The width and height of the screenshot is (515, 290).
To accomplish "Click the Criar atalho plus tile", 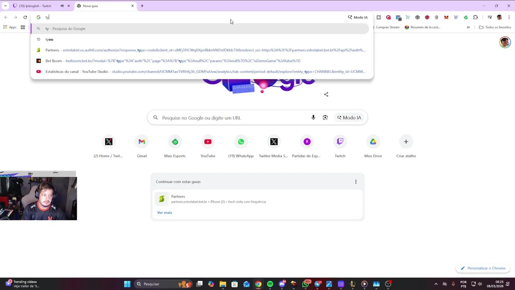I will point(406,147).
